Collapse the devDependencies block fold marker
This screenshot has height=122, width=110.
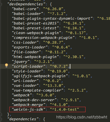pyautogui.click(x=1, y=4)
